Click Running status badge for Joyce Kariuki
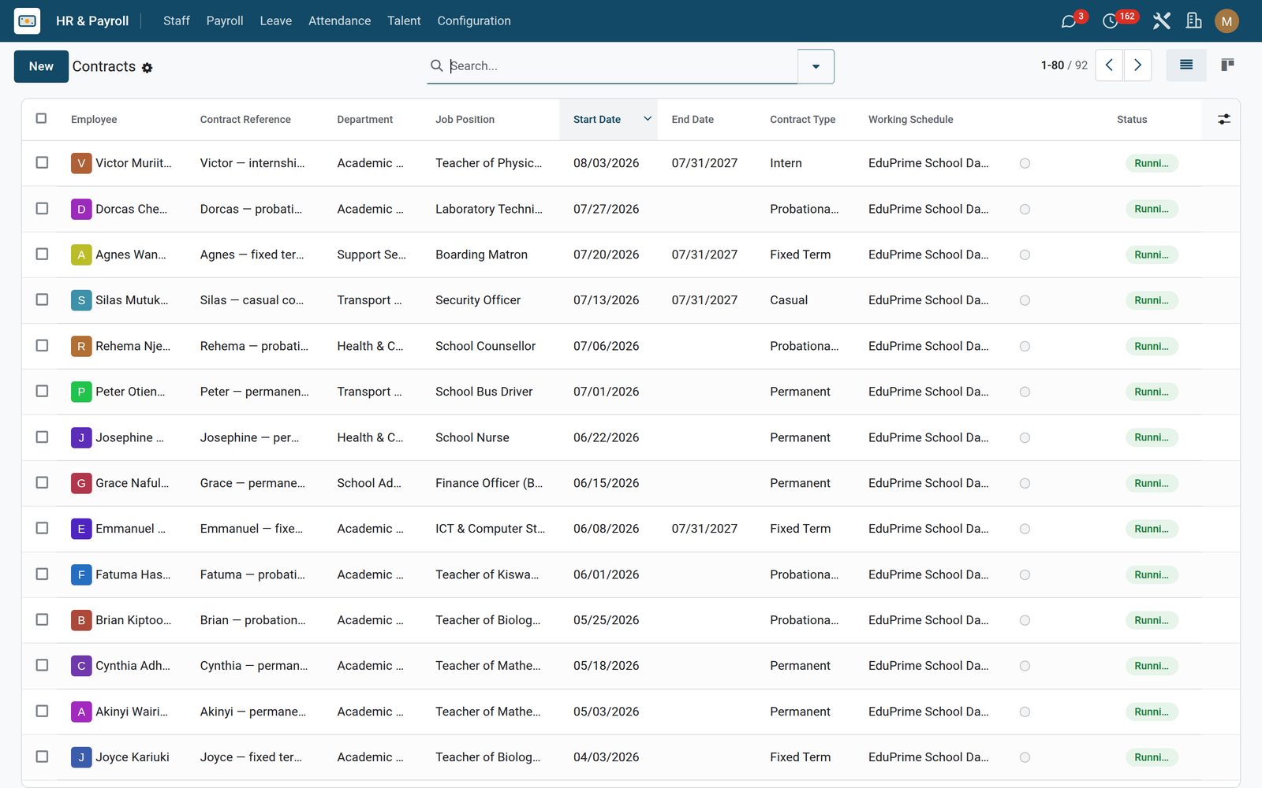The height and width of the screenshot is (788, 1262). pos(1152,757)
